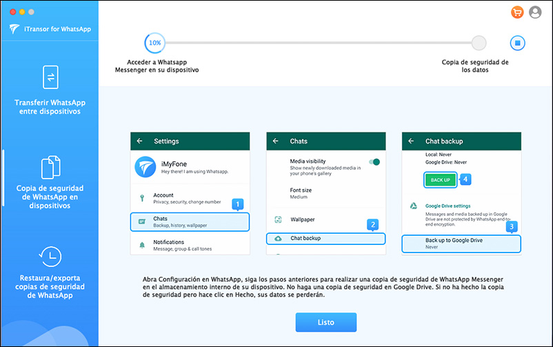The width and height of the screenshot is (553, 347).
Task: Click the Settings back arrow
Action: coord(140,141)
